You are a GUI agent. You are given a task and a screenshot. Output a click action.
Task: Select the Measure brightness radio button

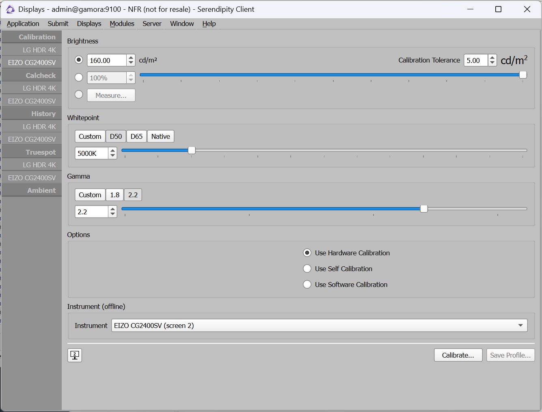coord(79,95)
